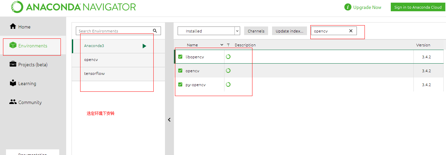Screen dimensions: 446x155
Task: Open the Home section icon
Action: 13,26
